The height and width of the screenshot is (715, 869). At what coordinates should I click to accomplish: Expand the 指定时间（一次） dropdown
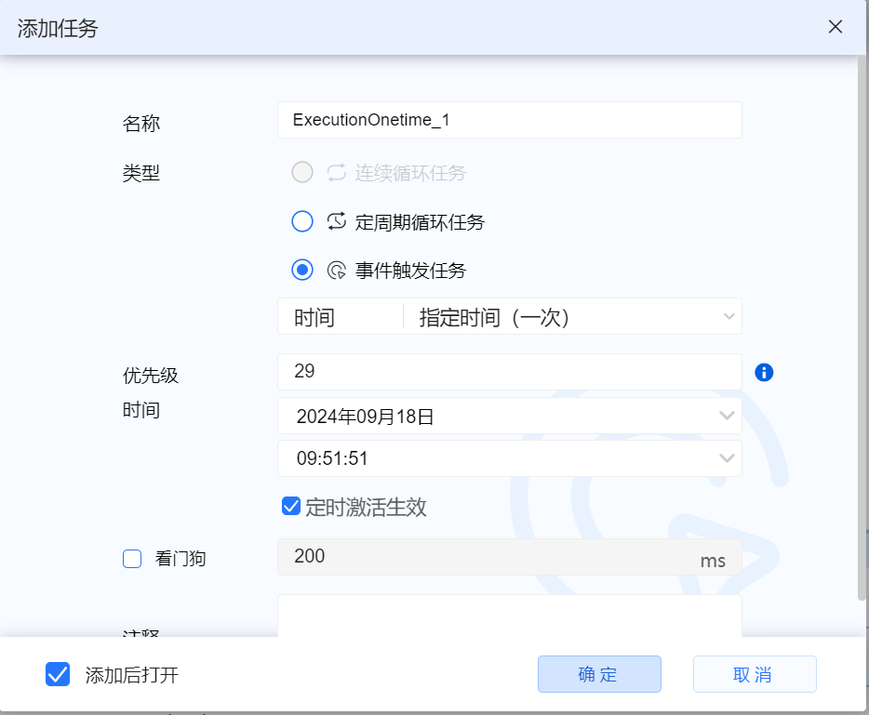pyautogui.click(x=577, y=316)
